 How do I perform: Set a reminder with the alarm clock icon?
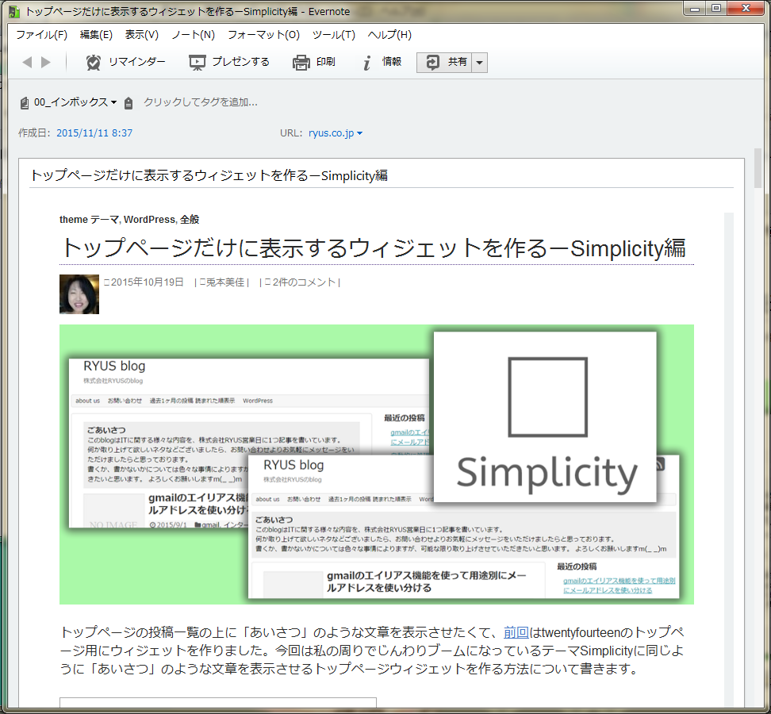click(x=94, y=62)
